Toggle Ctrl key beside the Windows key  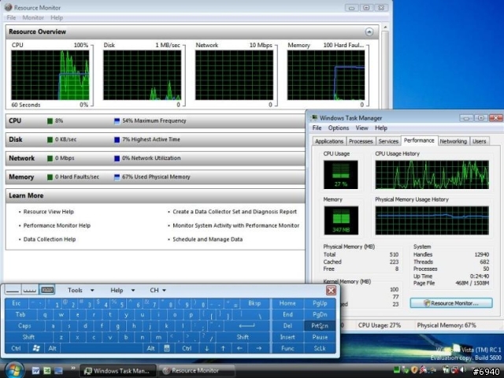coord(16,348)
